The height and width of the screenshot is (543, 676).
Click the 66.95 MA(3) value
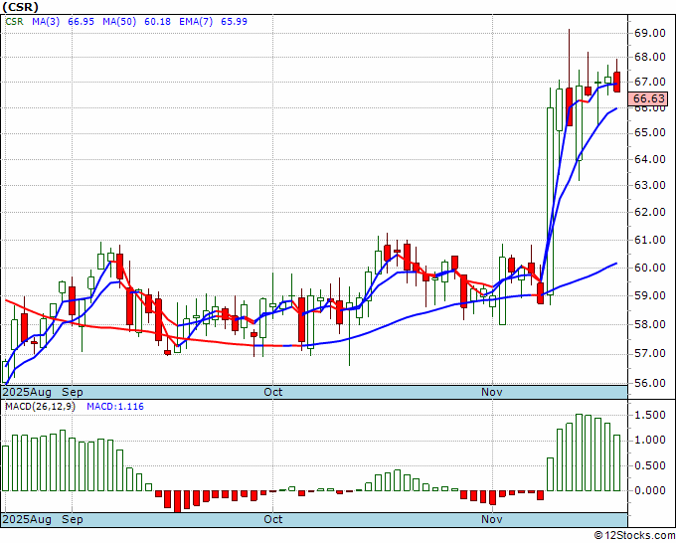[x=82, y=22]
